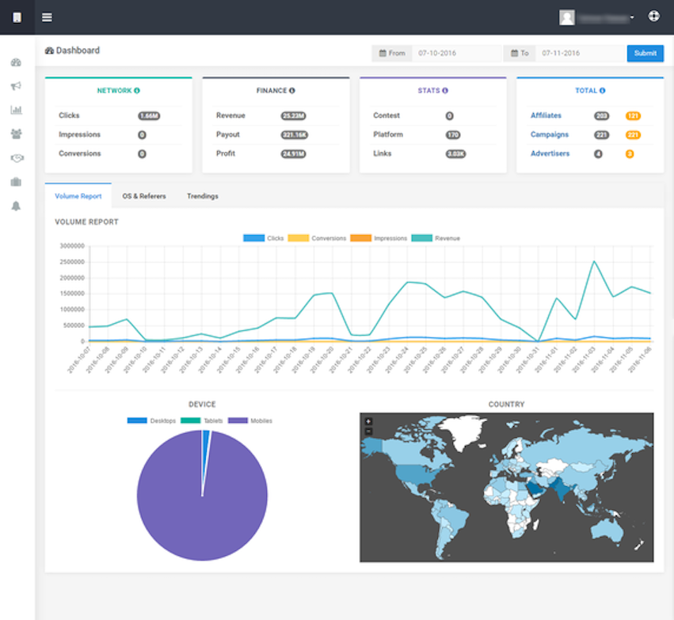Toggle the Clicks series in chart legend

263,238
